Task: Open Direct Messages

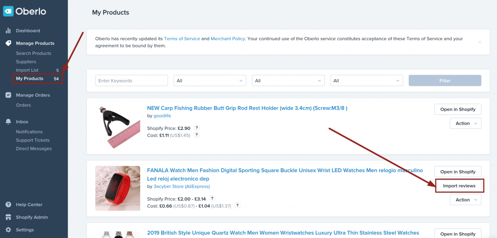Action: [x=34, y=149]
